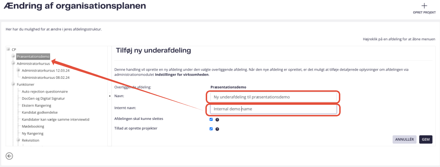Click the Navn input field
This screenshot has width=440, height=167.
pos(273,97)
